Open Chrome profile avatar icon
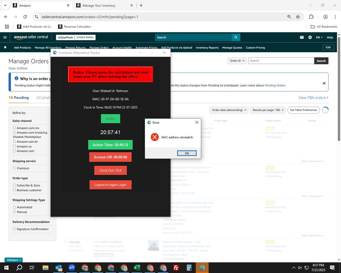The image size is (341, 273). coord(325,17)
